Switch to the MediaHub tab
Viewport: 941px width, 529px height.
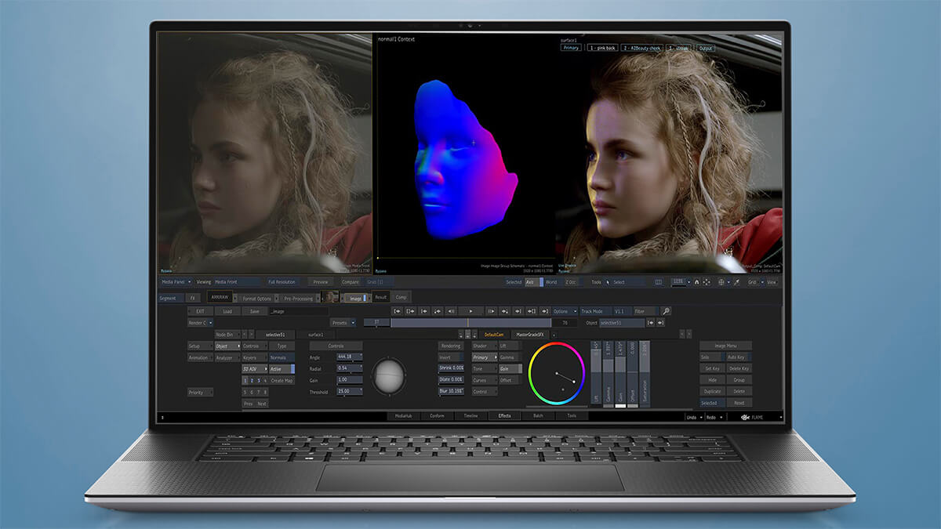[x=404, y=416]
